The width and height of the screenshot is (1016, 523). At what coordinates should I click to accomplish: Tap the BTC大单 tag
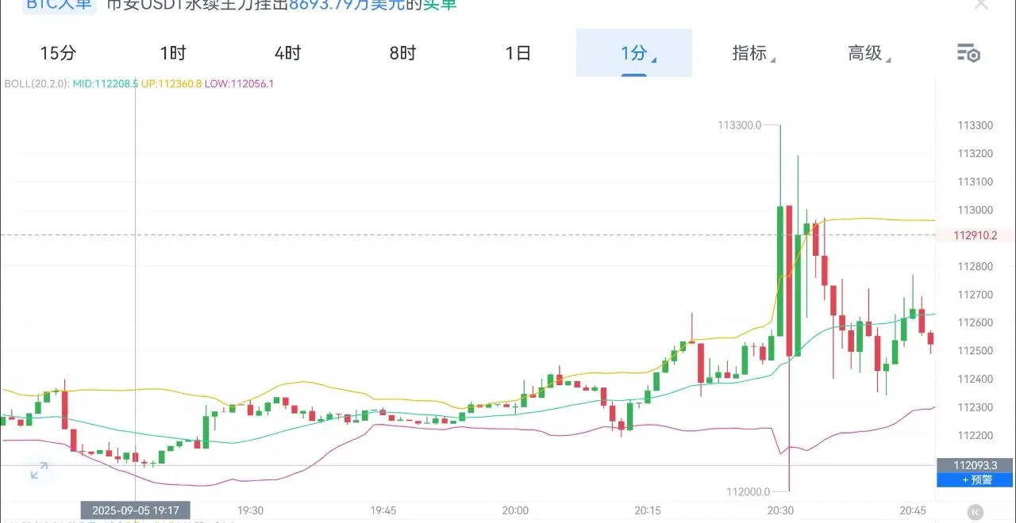tap(58, 5)
